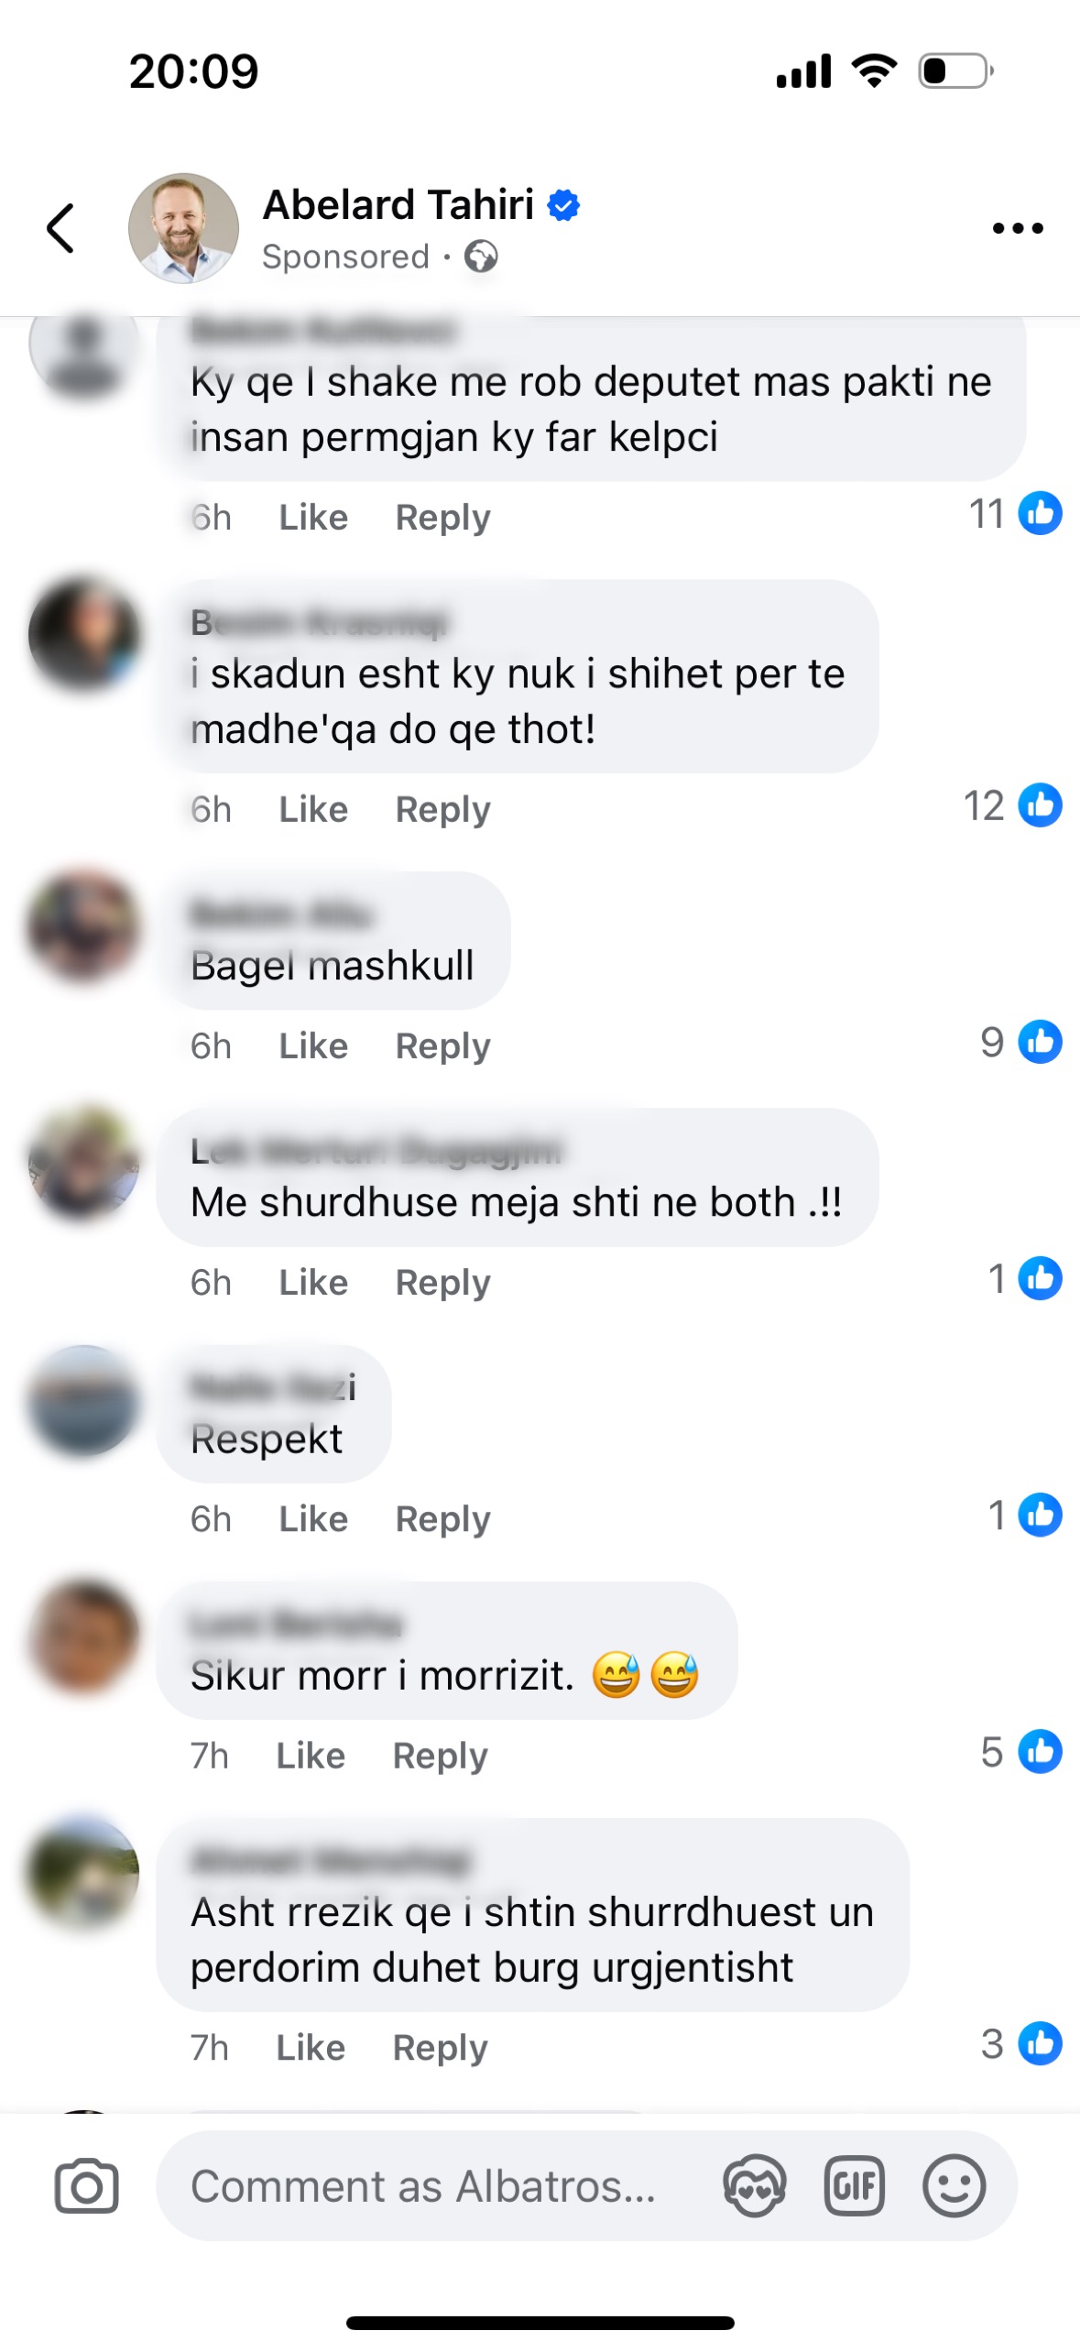Tap the verified badge next to Abelard Tahiri
Screen dimensions: 1080x2342
(563, 205)
